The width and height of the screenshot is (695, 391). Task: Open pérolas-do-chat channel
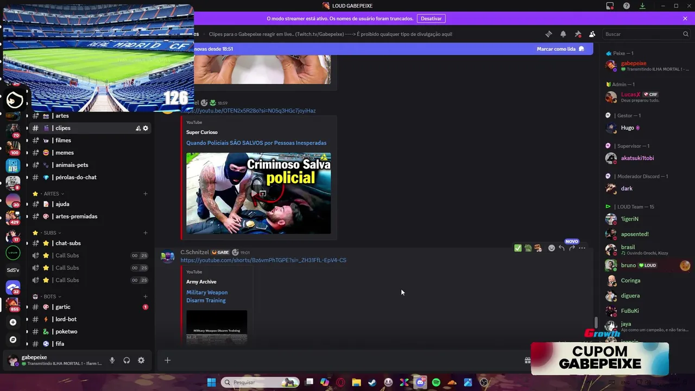(90, 178)
